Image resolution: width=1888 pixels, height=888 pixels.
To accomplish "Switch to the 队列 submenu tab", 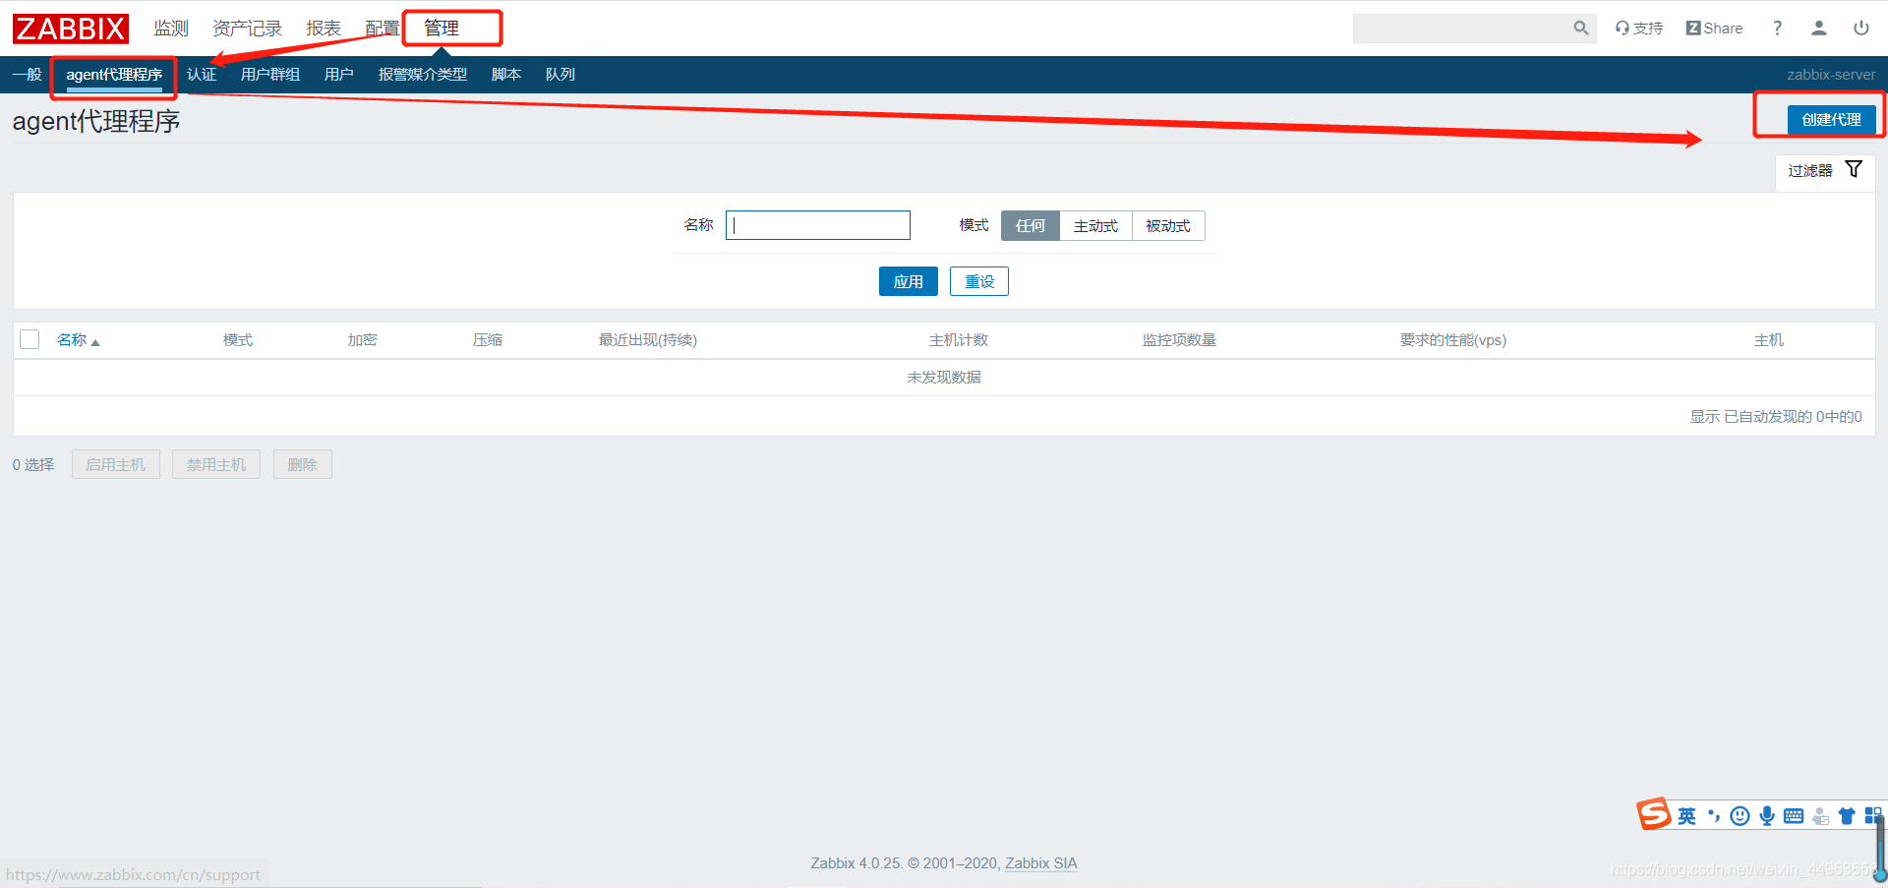I will click(560, 75).
